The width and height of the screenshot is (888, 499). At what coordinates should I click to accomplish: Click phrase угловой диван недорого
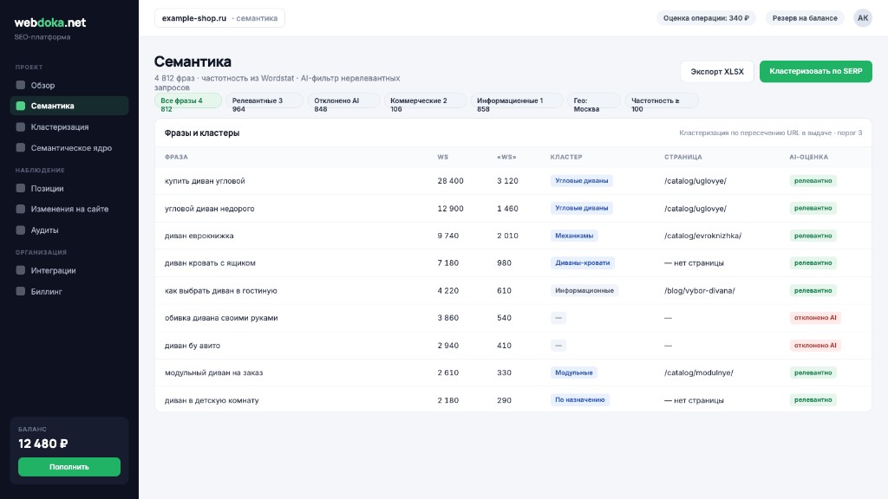point(210,208)
